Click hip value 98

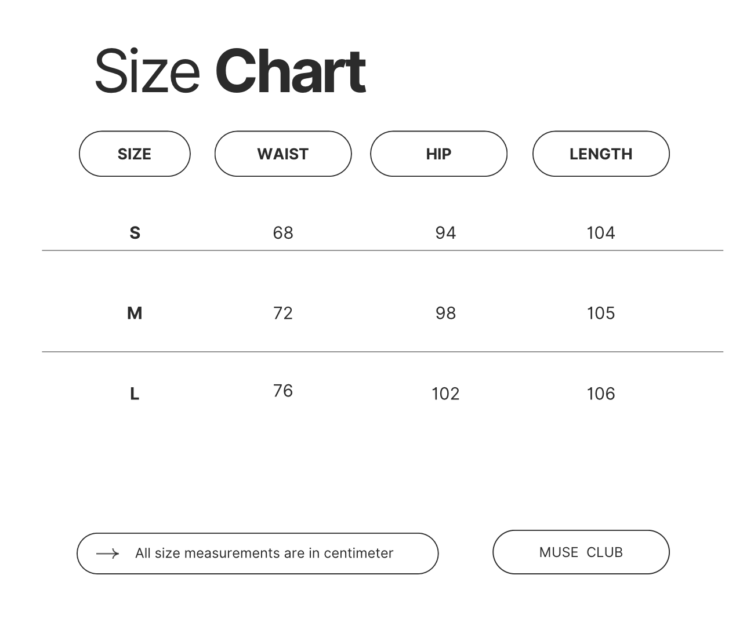pos(445,314)
